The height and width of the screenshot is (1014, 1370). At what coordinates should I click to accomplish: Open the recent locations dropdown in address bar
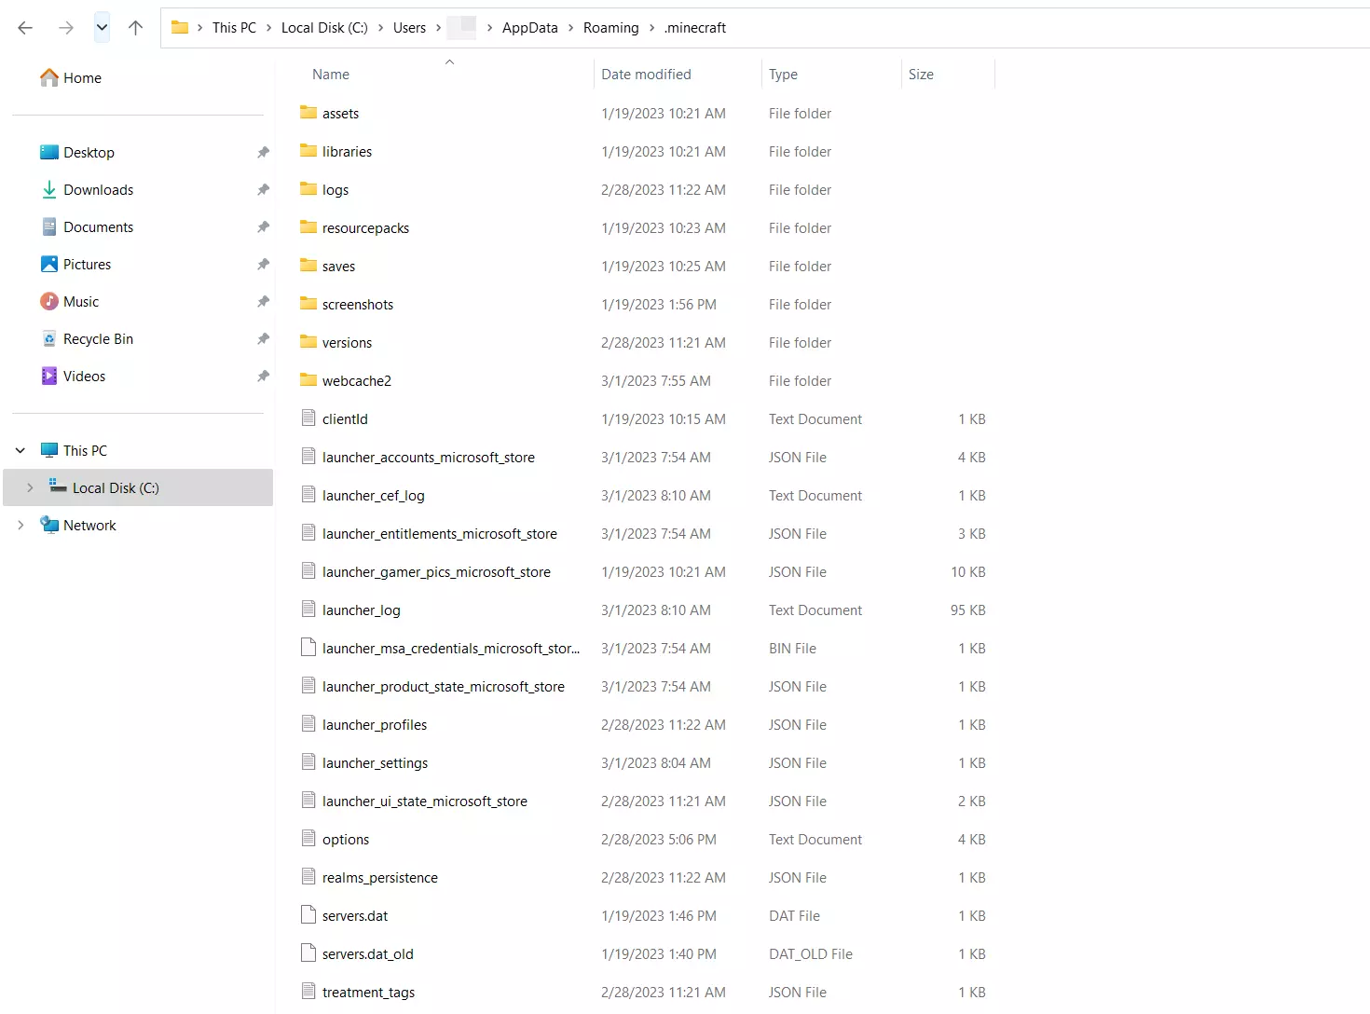[x=102, y=27]
